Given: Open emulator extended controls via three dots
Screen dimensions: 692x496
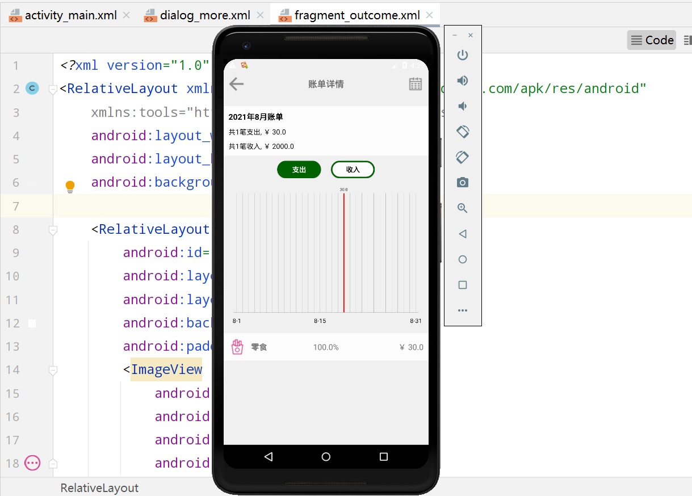Looking at the screenshot, I should [463, 310].
